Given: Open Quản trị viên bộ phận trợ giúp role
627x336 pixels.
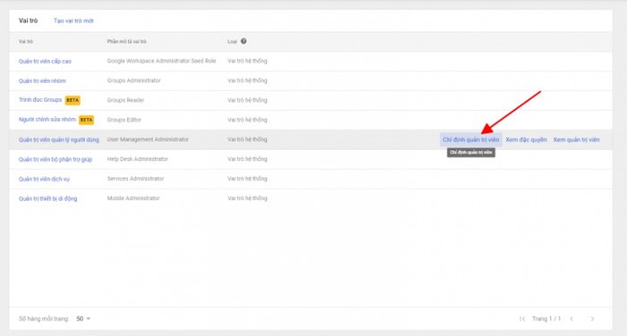Looking at the screenshot, I should [56, 159].
